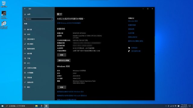This screenshot has width=193, height=108.
Task: Click the Settings back arrow
Action: (25, 9)
